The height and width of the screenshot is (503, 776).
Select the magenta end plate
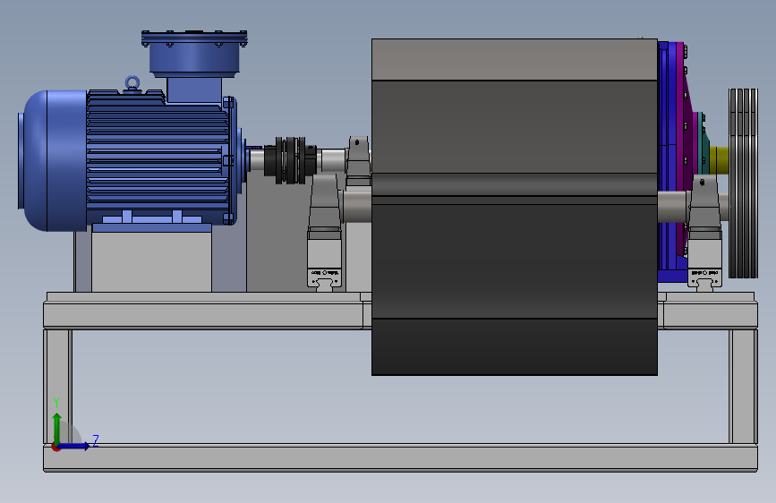pos(686,149)
